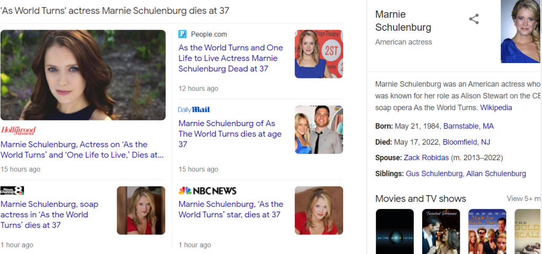Open the NBC News 'star, dies at 37' headline
This screenshot has width=542, height=254.
(x=231, y=209)
